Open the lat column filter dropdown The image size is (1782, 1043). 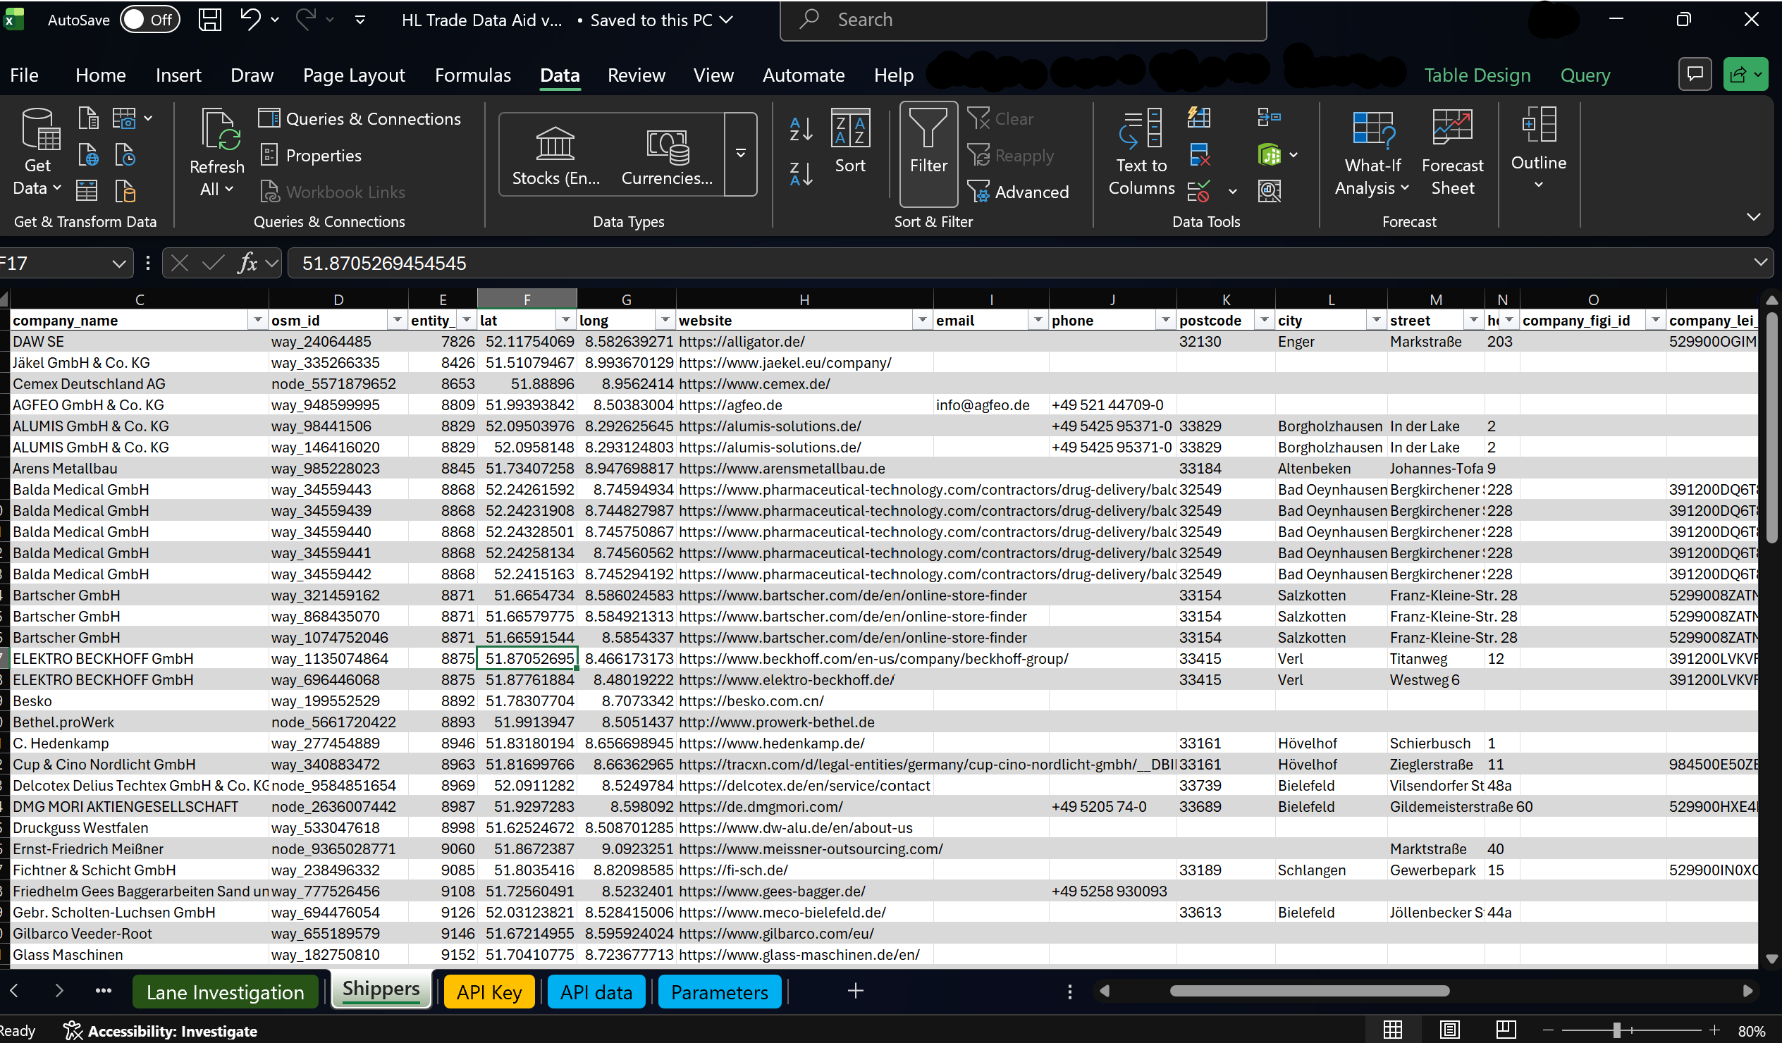566,321
